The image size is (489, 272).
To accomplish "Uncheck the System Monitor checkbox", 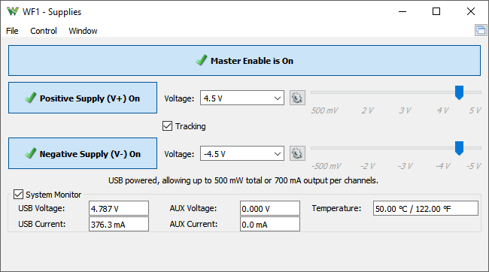I will click(x=18, y=195).
